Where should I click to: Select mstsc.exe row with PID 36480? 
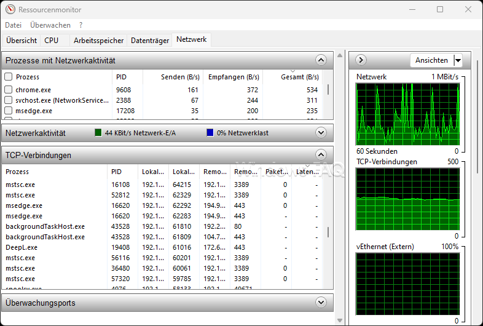tap(162, 269)
